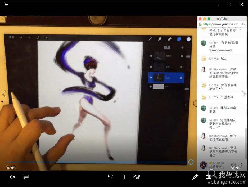Click Lin Mia avatar beside '哈..'
Viewport: 248px width, 187px height.
tap(204, 59)
